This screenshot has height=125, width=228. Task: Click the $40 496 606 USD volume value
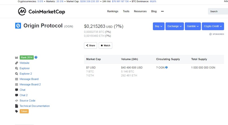[132, 68]
